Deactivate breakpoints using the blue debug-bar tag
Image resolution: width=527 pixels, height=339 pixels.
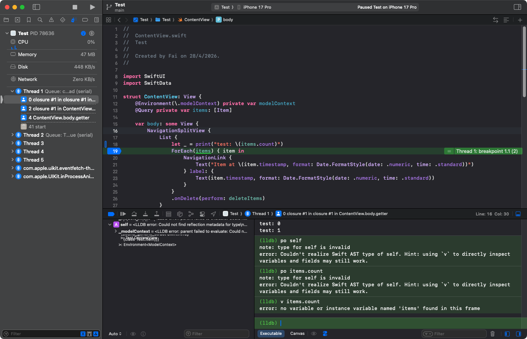[111, 214]
